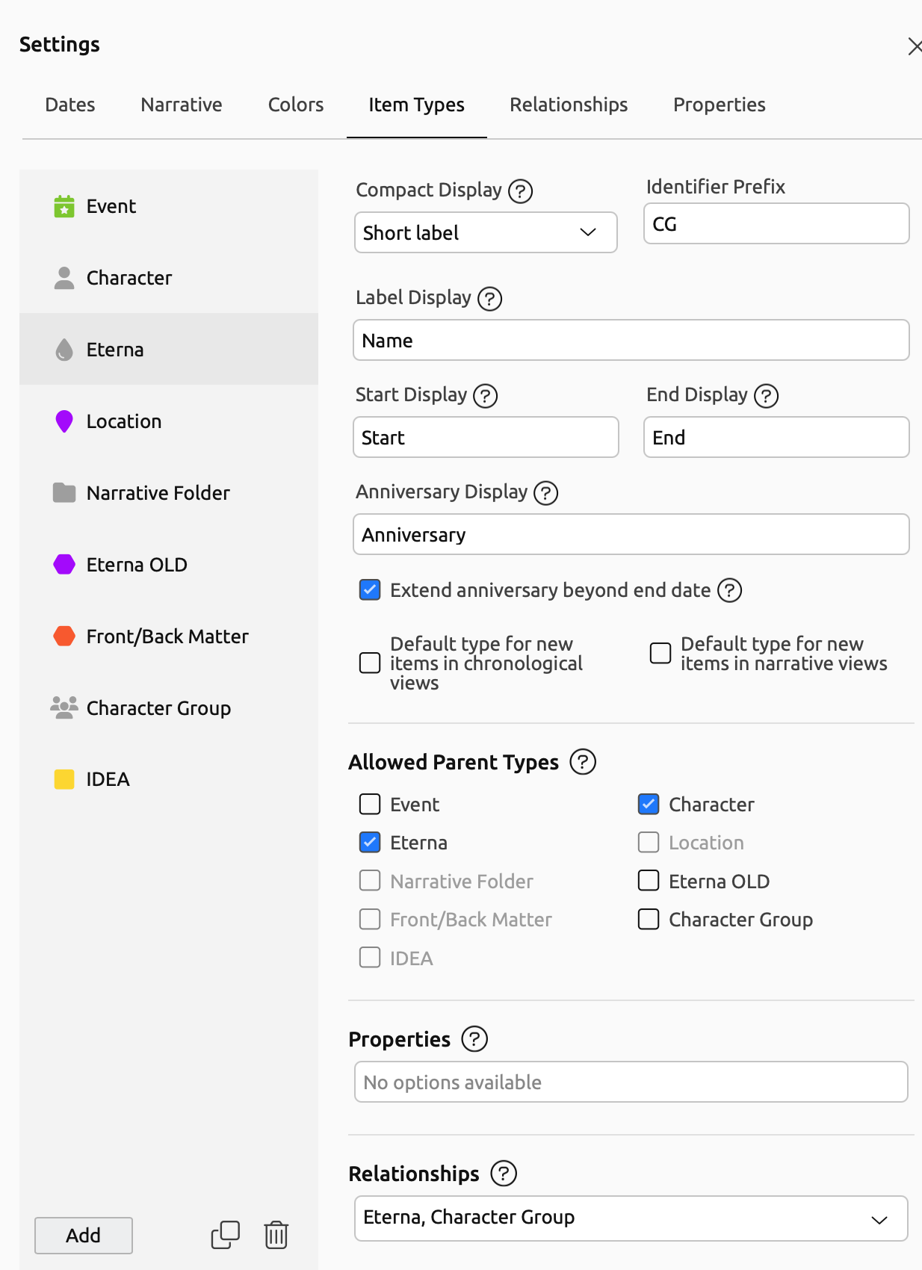Click the trash delete icon
The image size is (922, 1270).
276,1235
